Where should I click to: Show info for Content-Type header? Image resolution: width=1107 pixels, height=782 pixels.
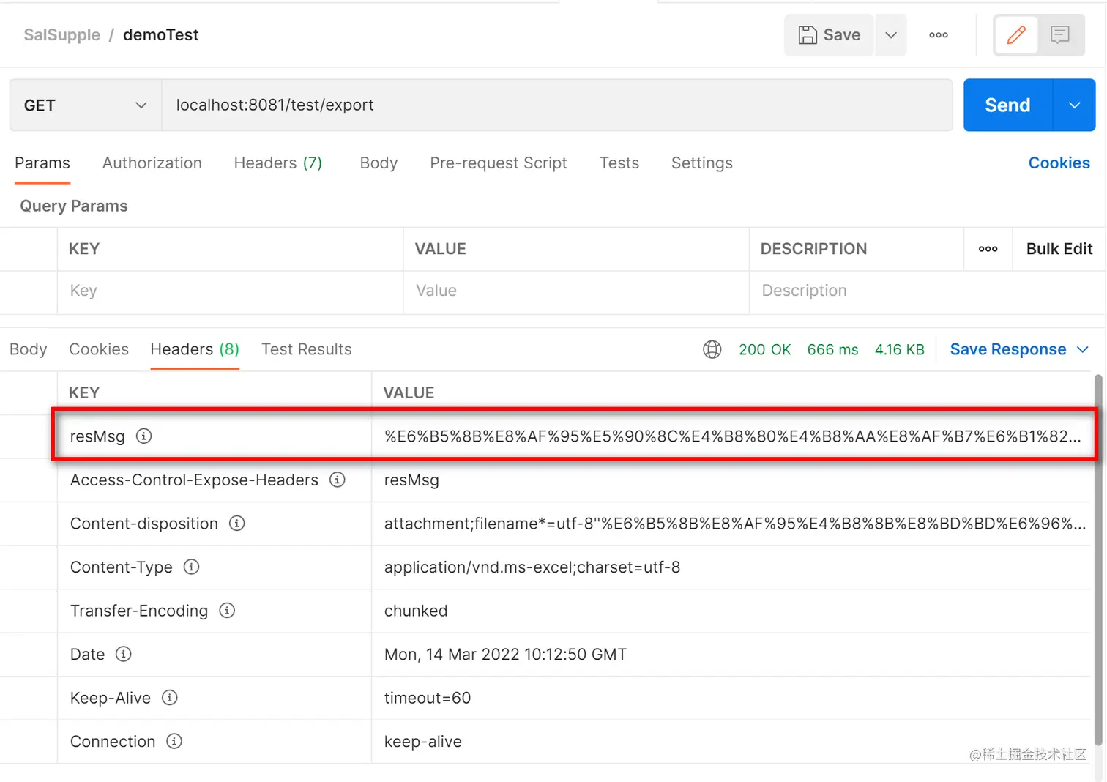tap(192, 567)
